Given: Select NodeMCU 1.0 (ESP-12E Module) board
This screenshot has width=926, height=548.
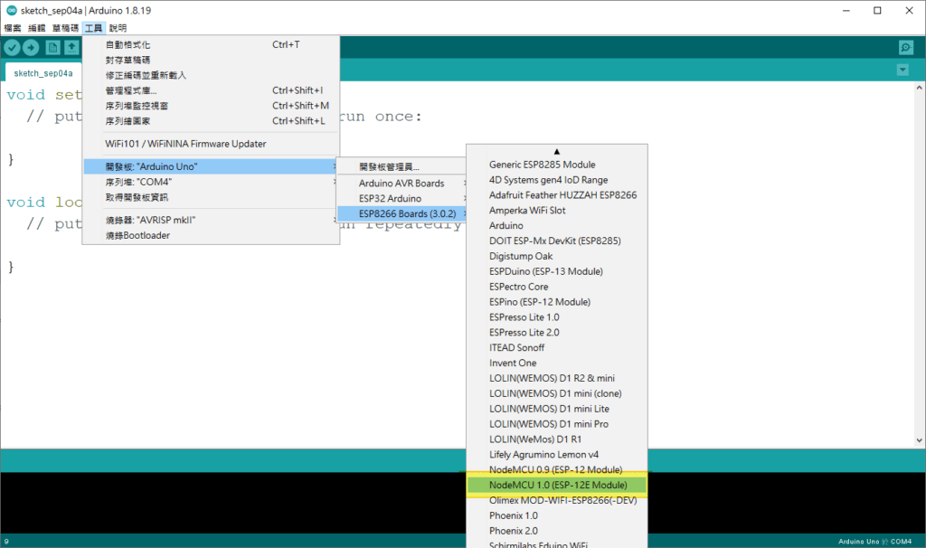Looking at the screenshot, I should [x=557, y=486].
